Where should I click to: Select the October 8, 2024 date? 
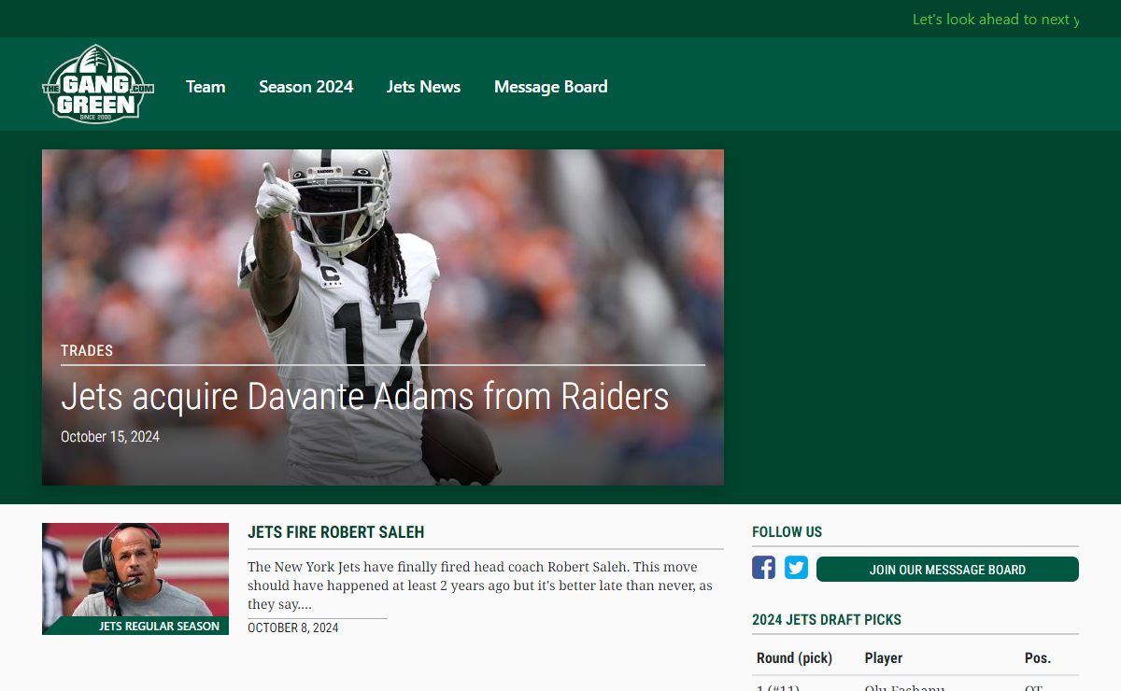click(293, 628)
